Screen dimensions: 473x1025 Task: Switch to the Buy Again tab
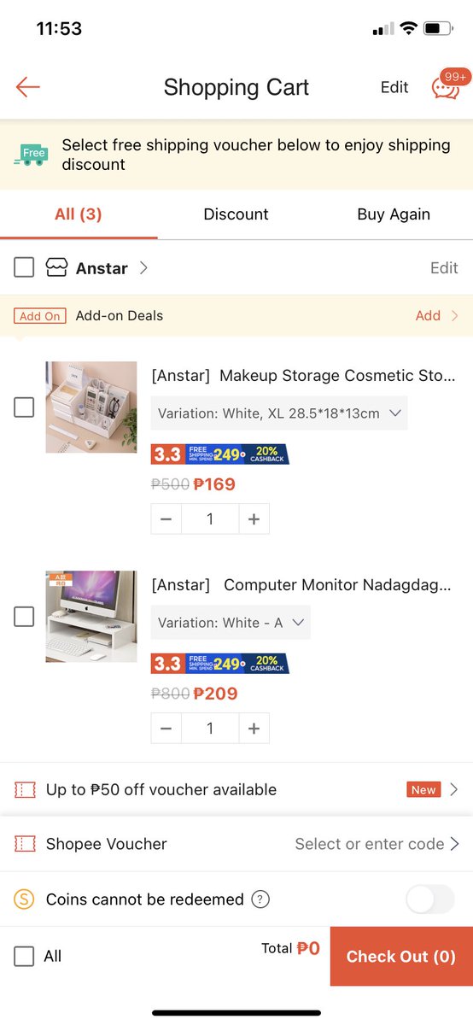pyautogui.click(x=394, y=214)
